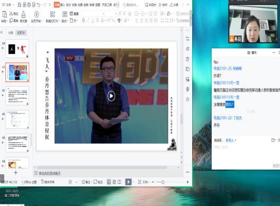This screenshot has width=280, height=206.
Task: Click the notes placeholder below the slide
Action: (x=50, y=173)
